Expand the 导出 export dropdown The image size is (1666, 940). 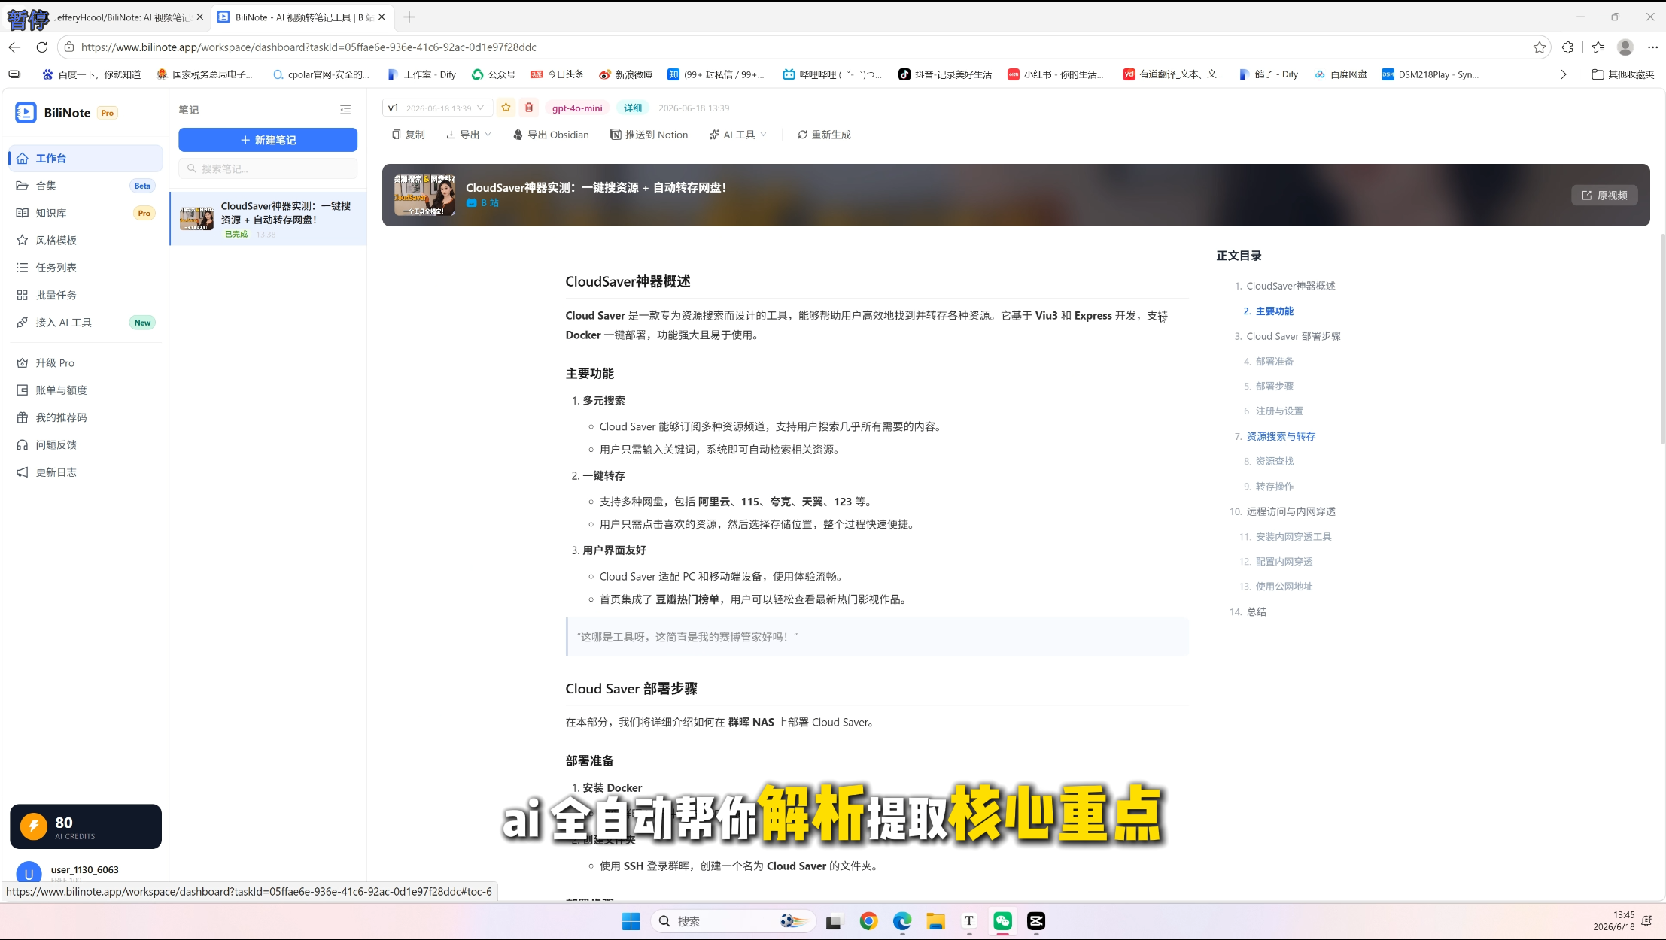pos(469,135)
